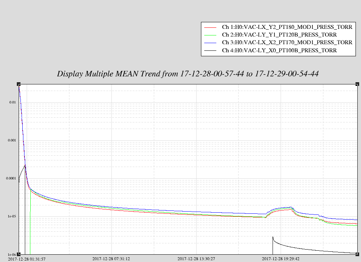Click the 1e-06 y-axis label
This screenshot has height=262, width=361.
[x=12, y=254]
